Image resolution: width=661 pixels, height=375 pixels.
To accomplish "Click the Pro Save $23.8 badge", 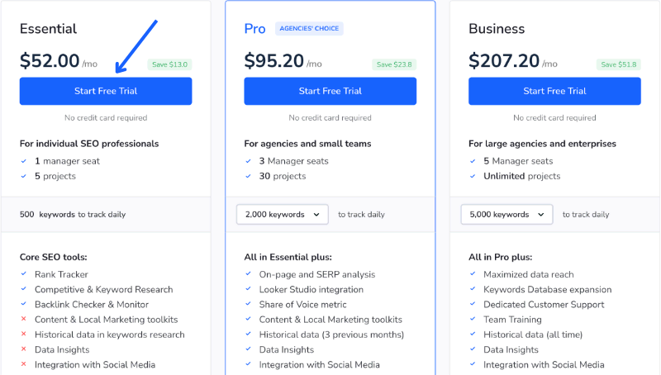I will coord(394,64).
